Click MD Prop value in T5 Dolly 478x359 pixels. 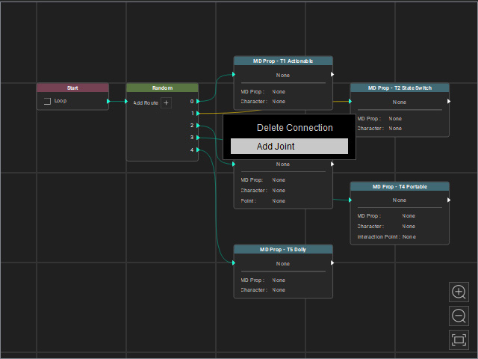[x=279, y=280]
